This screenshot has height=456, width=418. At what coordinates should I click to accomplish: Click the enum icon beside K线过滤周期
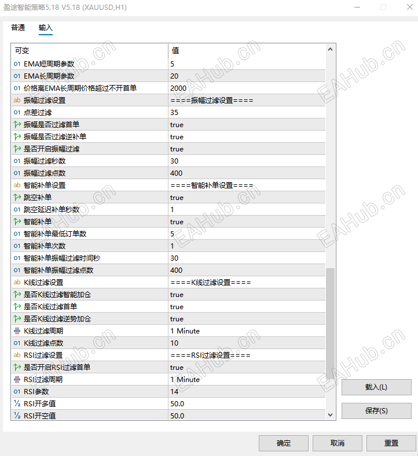coord(17,331)
